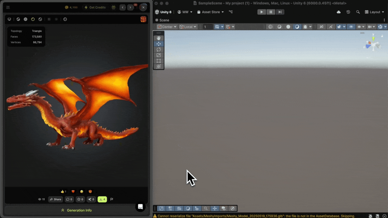
Task: Select the PBR checker sphere mode
Action: [40, 19]
